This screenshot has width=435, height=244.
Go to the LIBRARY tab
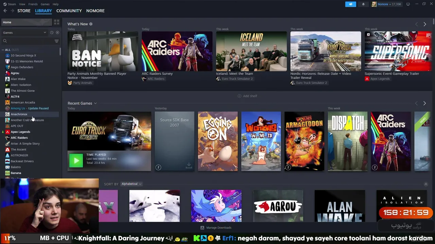43,11
